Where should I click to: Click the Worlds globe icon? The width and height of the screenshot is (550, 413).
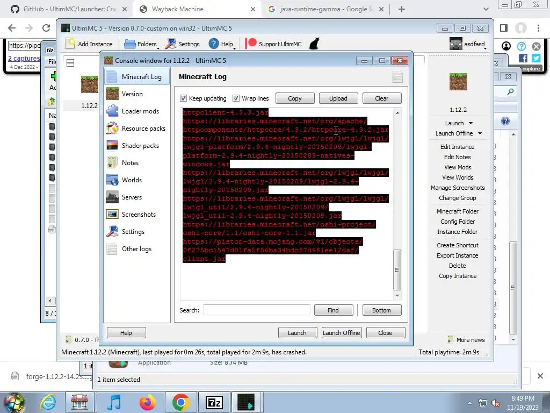tap(112, 180)
